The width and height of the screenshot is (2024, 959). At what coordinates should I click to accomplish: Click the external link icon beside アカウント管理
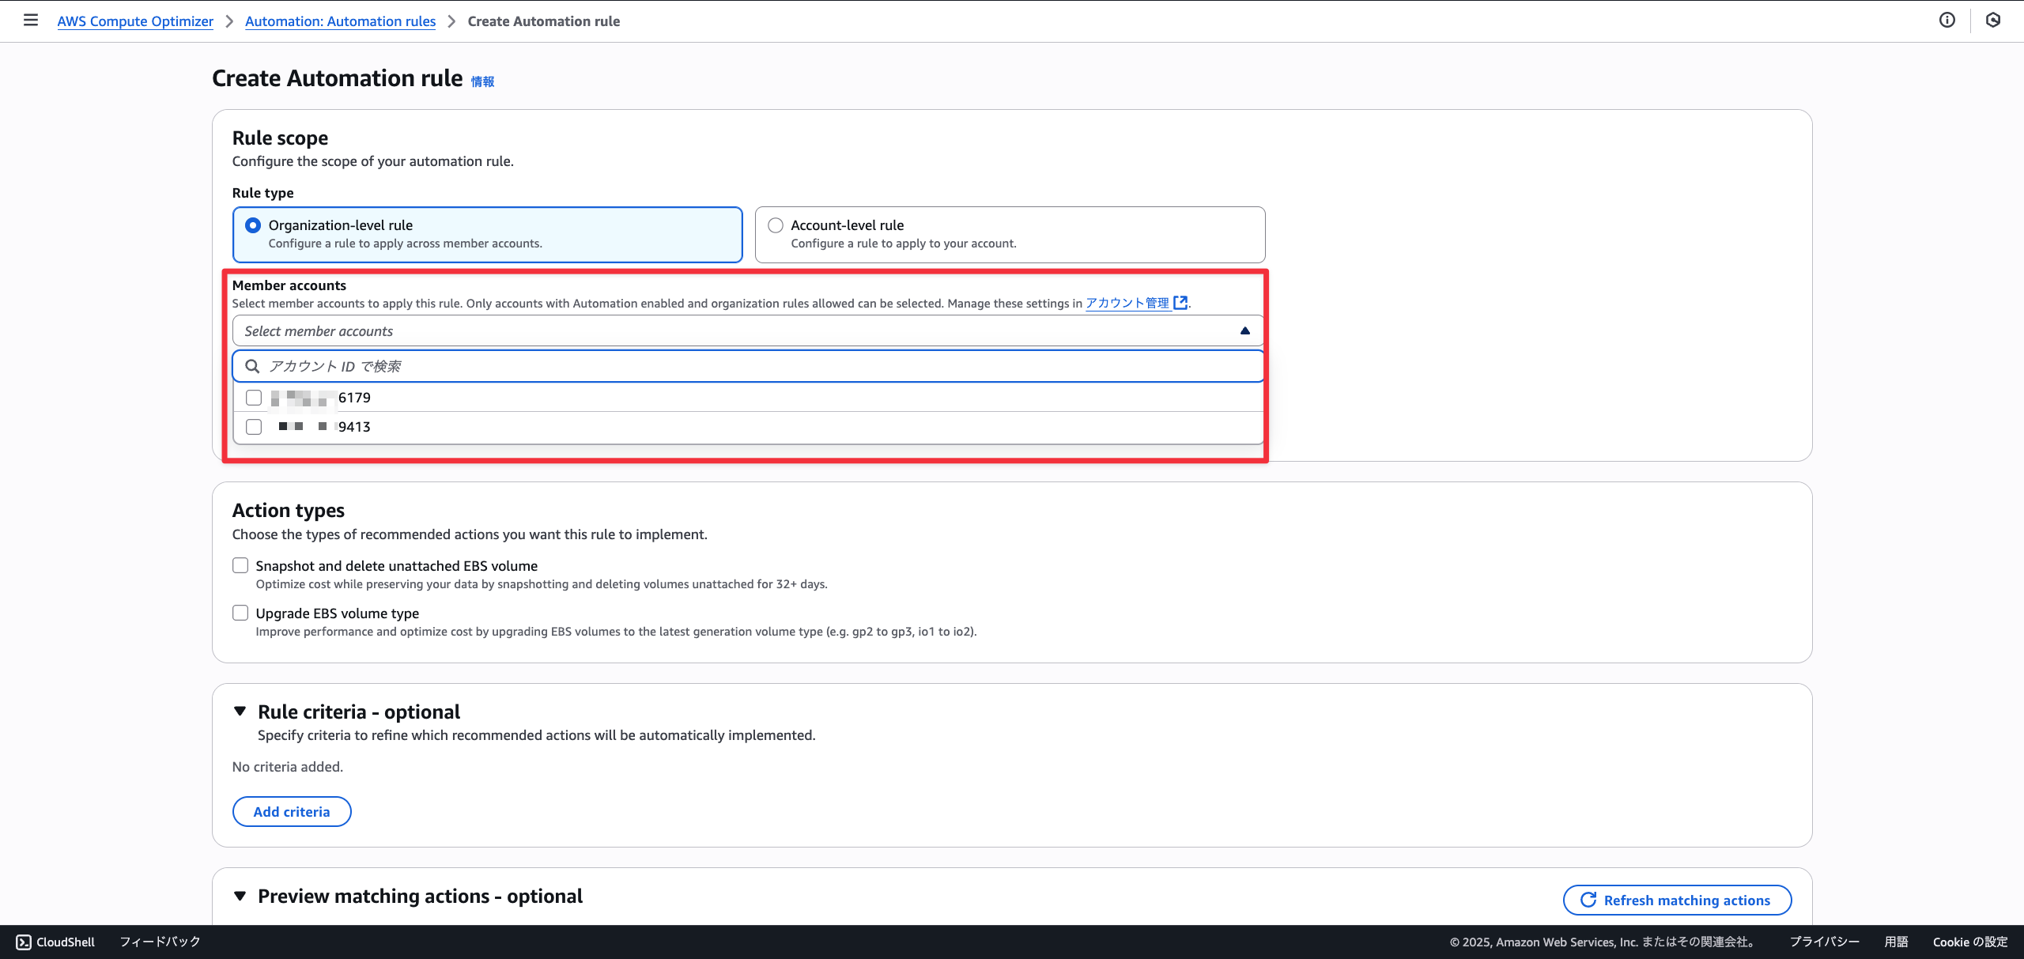(x=1180, y=303)
